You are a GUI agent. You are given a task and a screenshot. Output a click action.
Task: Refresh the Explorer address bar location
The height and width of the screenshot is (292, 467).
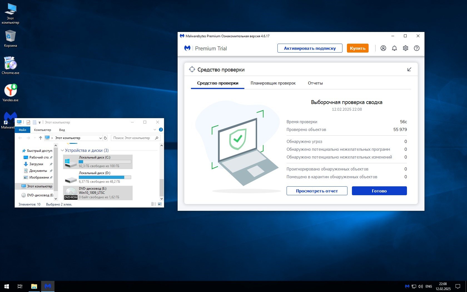[105, 138]
